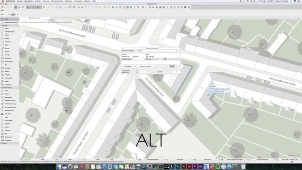302x170 pixels.
Task: Select the Dachfenster tool
Action: pos(9,61)
